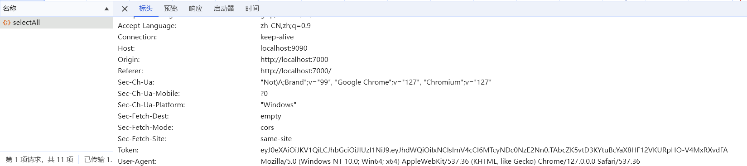Click the Host value localhost:9090
Screen dimensions: 747x166
284,48
